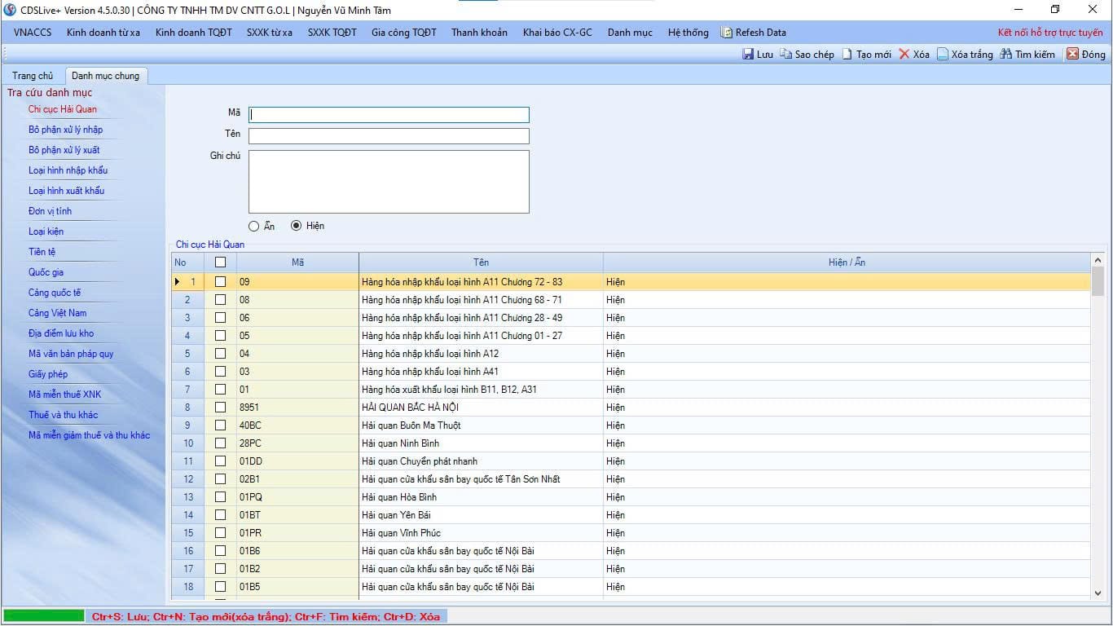Open search with Tìm kiếm binoculars icon
This screenshot has height=626, width=1113.
1006,55
